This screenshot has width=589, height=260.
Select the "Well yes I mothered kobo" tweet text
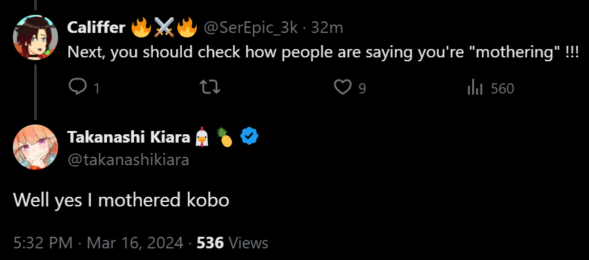(x=121, y=201)
